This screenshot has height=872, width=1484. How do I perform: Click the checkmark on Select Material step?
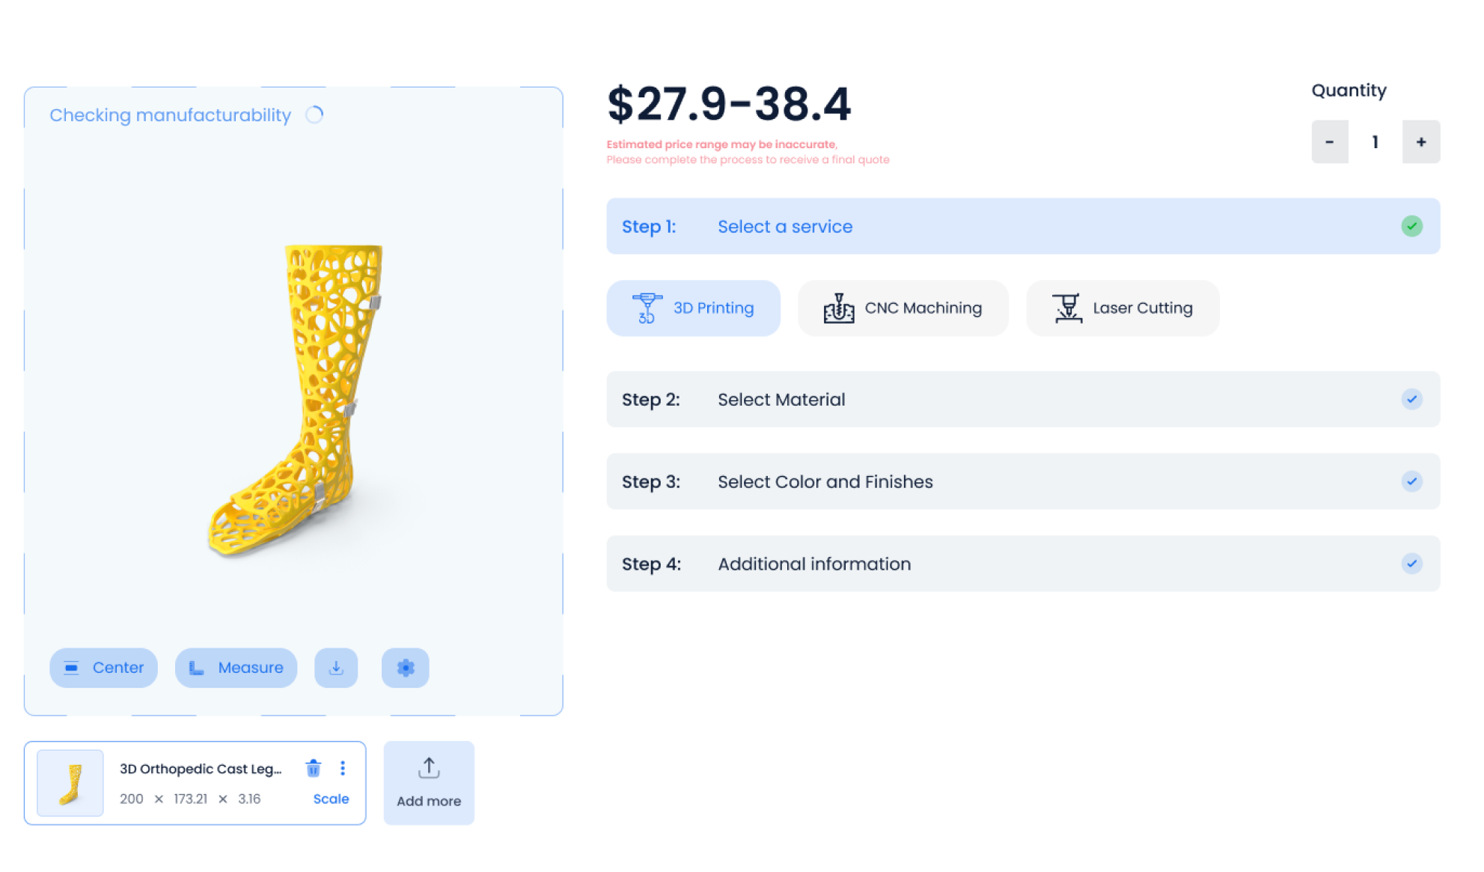click(x=1411, y=399)
